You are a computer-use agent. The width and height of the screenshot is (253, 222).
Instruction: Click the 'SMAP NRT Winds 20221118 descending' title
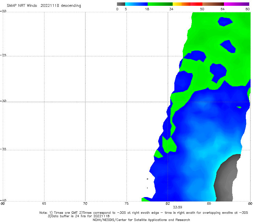pos(44,5)
